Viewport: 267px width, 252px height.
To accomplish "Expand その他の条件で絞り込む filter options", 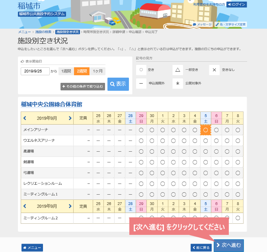I will point(83,86).
